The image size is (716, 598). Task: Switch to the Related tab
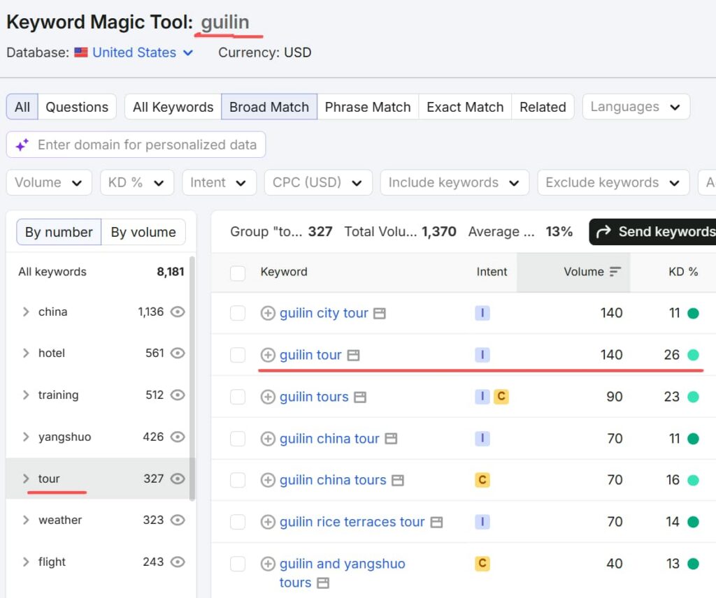point(543,107)
